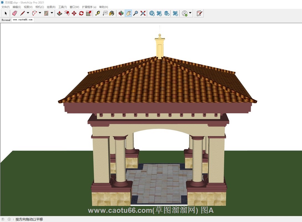Image resolution: width=302 pixels, height=222 pixels.
Task: Click the Zoom Extents tool
Action: pyautogui.click(x=143, y=13)
